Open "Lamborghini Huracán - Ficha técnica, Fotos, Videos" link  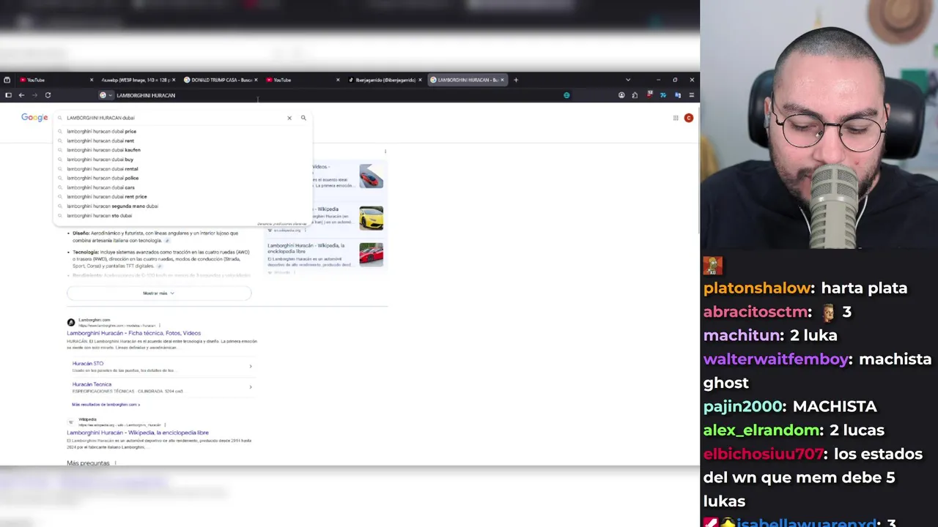point(133,333)
